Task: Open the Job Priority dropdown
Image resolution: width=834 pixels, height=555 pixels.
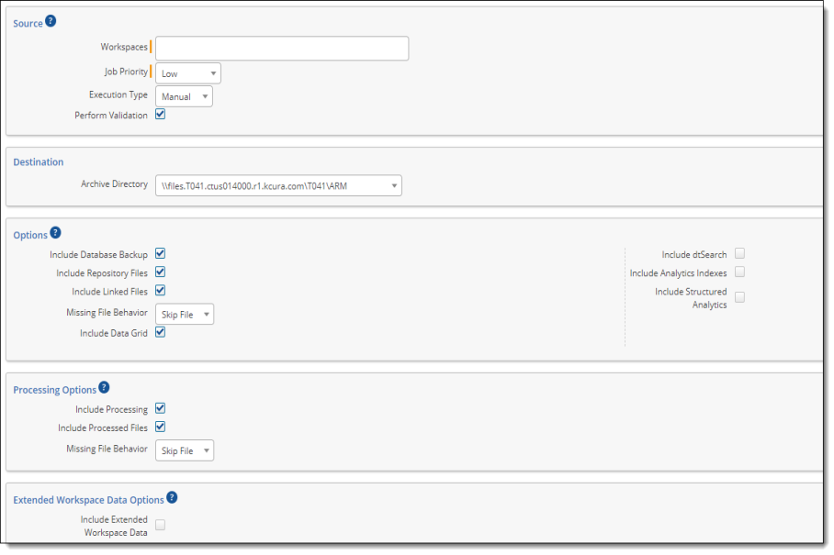Action: (188, 73)
